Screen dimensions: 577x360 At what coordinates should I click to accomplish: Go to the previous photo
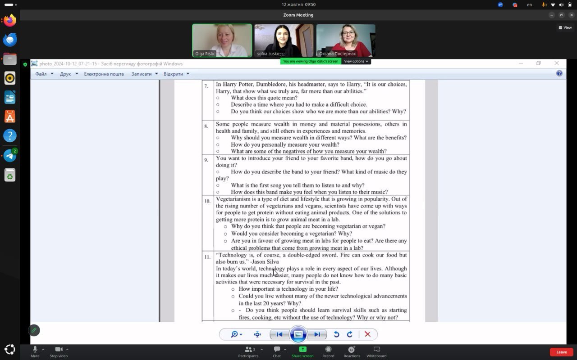coord(279,334)
